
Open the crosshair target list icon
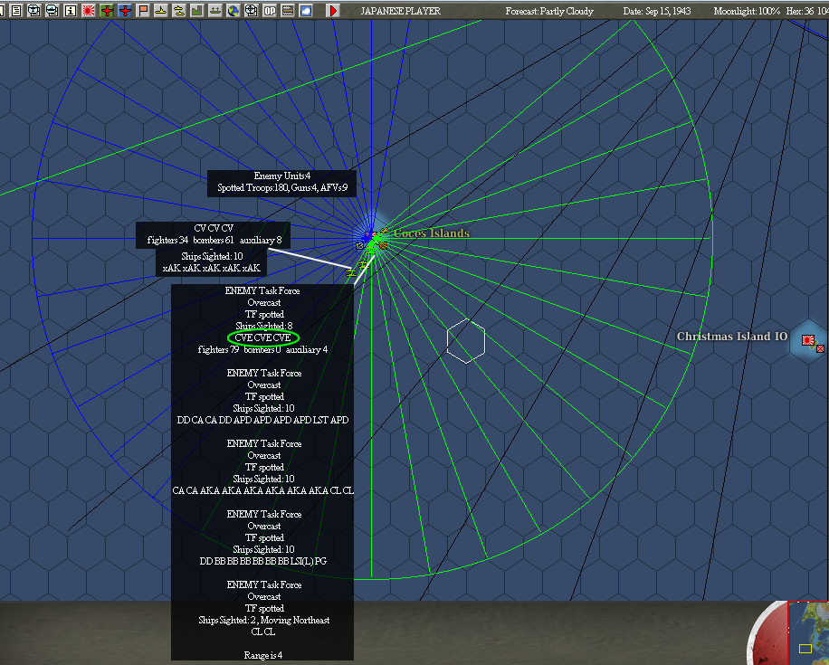coord(251,10)
